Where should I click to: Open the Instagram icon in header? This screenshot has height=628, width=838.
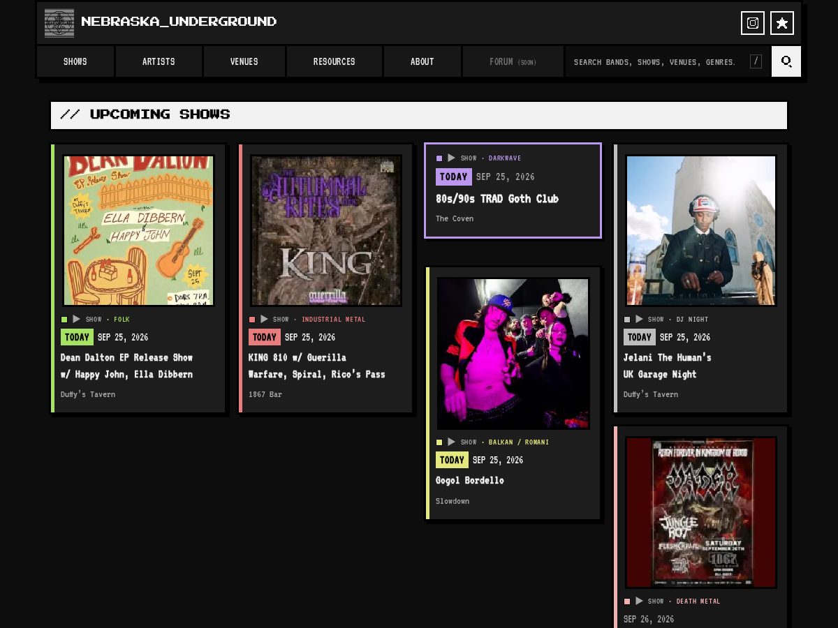753,23
